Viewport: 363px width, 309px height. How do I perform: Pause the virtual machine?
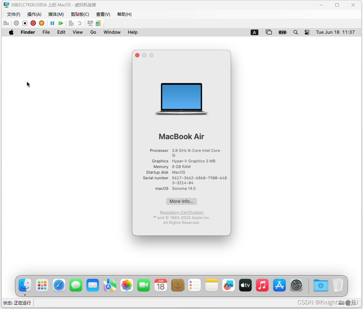point(52,23)
